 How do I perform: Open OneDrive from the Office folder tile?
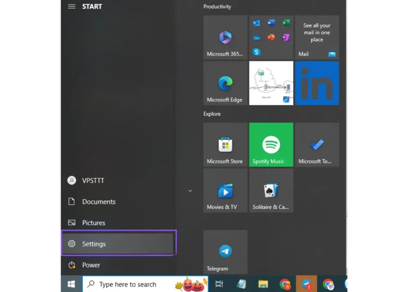tap(257, 37)
